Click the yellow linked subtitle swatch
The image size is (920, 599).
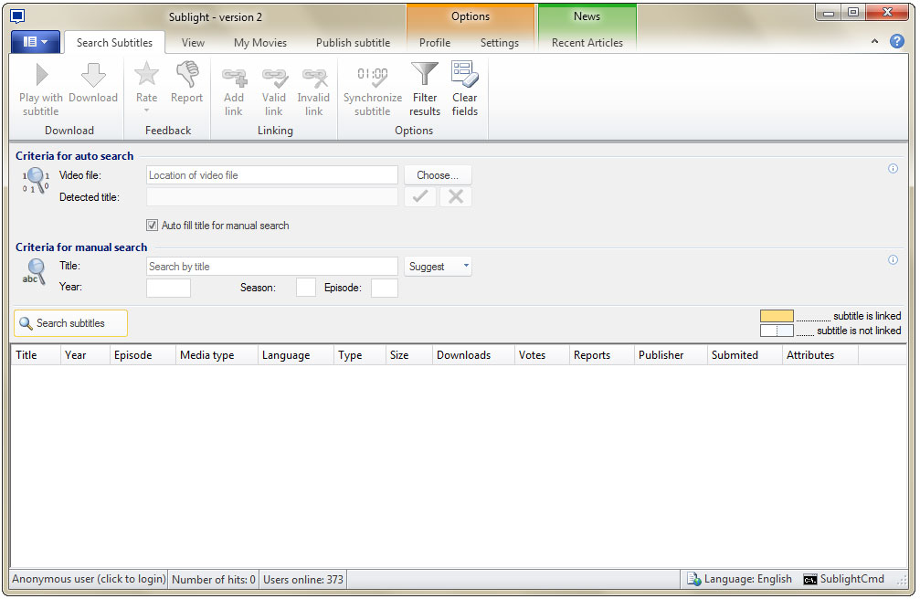click(777, 316)
